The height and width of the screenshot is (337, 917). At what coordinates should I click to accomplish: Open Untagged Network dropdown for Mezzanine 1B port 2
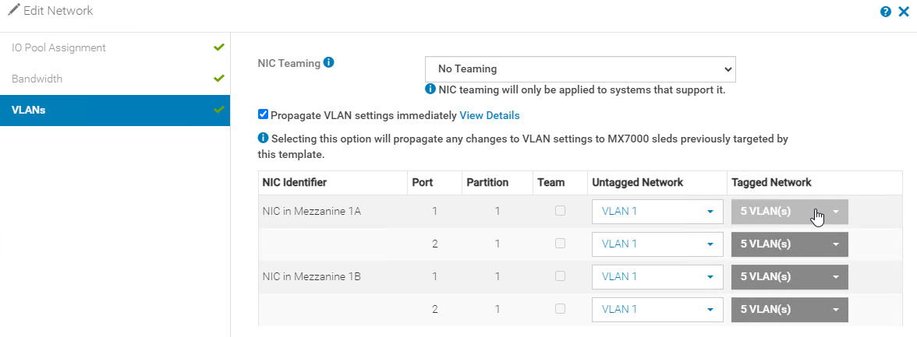[656, 309]
